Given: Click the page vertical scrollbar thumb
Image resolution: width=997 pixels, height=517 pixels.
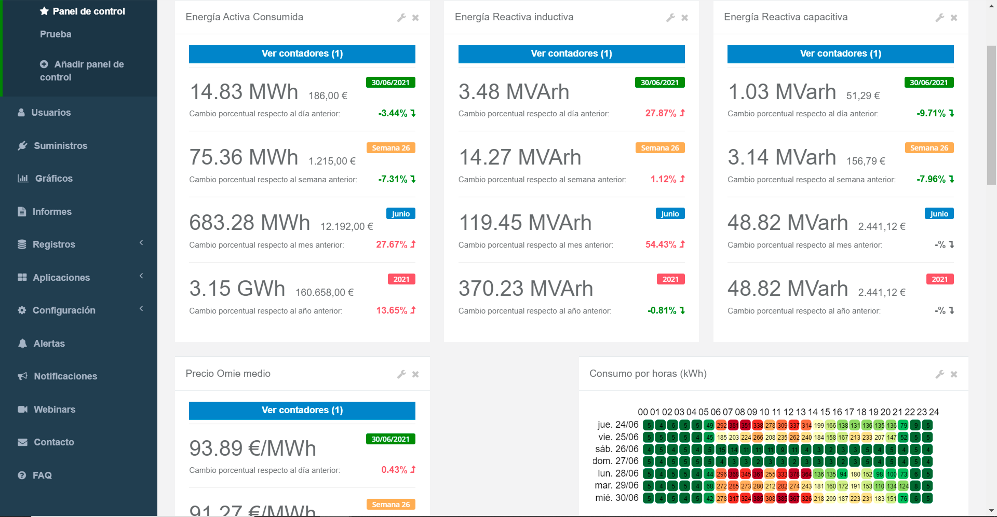Looking at the screenshot, I should [992, 115].
